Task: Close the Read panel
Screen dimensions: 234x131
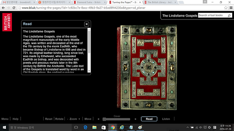Action: (x=86, y=24)
